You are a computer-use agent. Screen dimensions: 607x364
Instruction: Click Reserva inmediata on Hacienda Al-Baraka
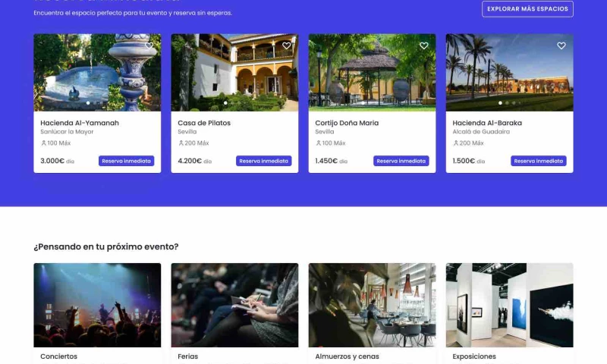[539, 161]
